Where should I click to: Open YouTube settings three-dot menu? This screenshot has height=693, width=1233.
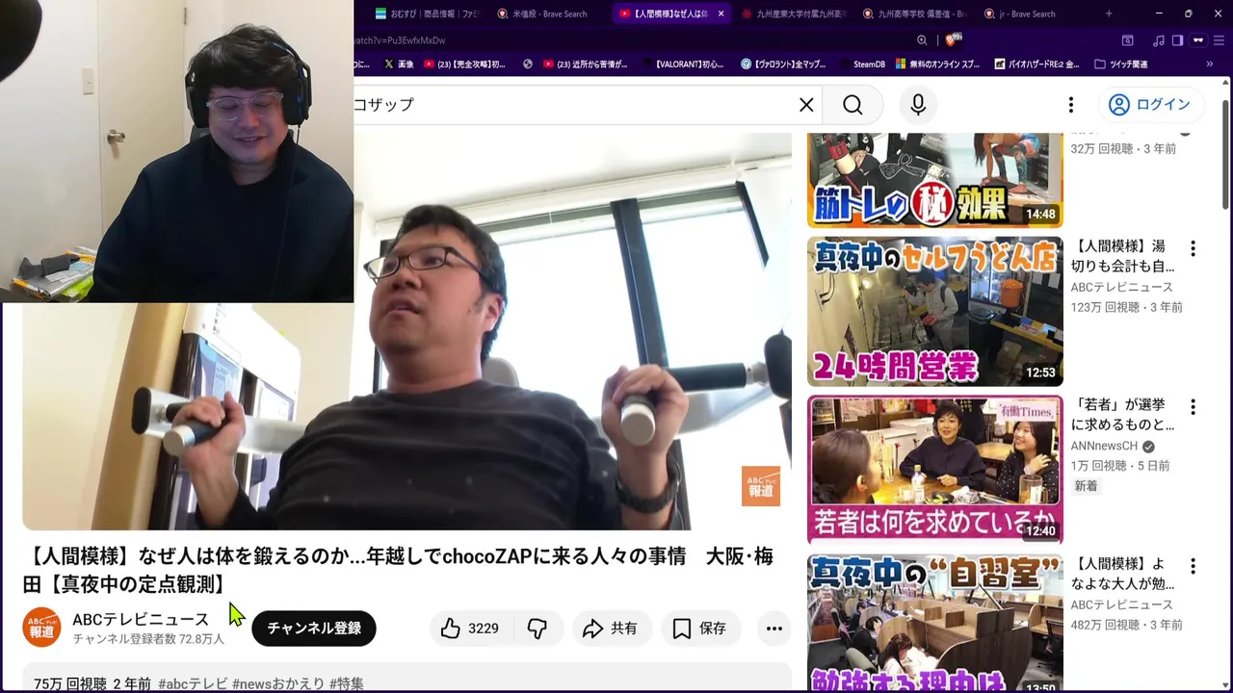1070,105
